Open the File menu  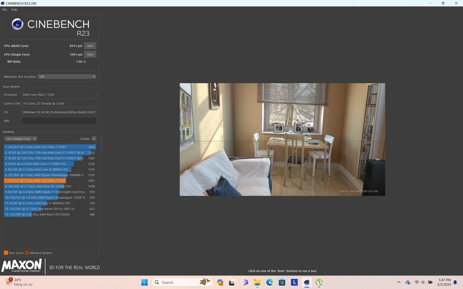[x=5, y=10]
